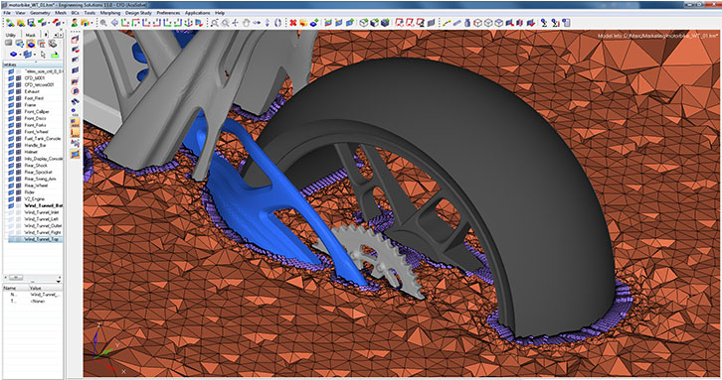Select the Rear_Swing_Arm row in the browser
This screenshot has height=380, width=722.
[40, 179]
